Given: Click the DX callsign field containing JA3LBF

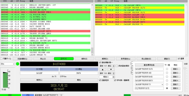Looking at the screenshot, I should tap(39, 73).
